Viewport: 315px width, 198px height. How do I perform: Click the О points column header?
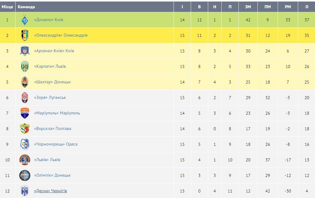coord(307,7)
